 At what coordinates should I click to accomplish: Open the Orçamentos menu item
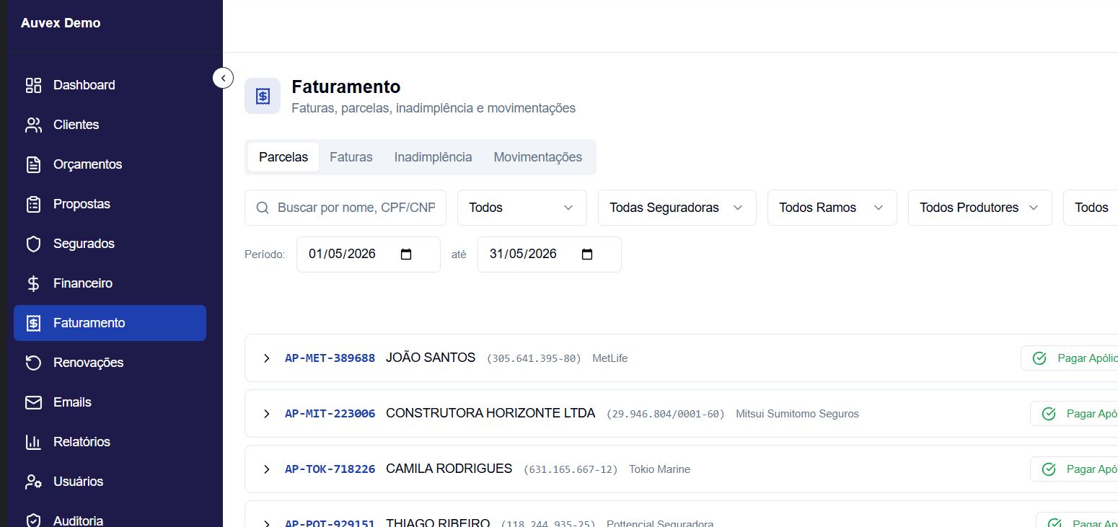110,164
